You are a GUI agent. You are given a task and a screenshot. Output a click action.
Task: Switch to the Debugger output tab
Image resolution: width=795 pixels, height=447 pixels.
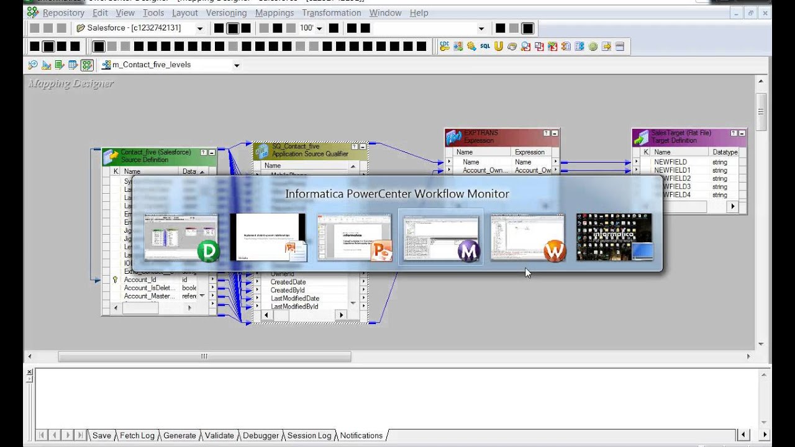(x=261, y=435)
